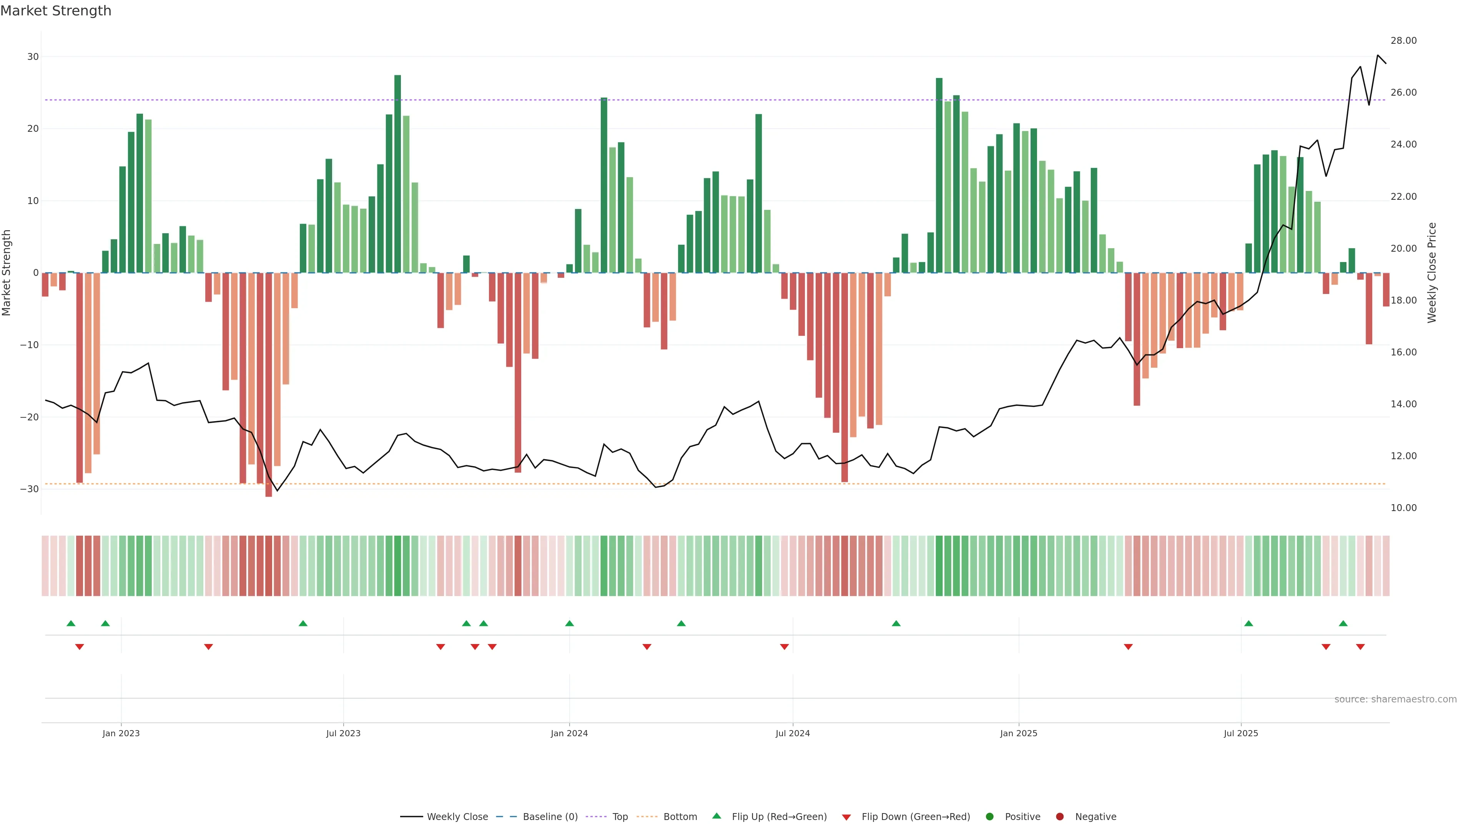Select the rightmost red flip-down triangle marker
Screen dimensions: 1476x830
[1360, 647]
